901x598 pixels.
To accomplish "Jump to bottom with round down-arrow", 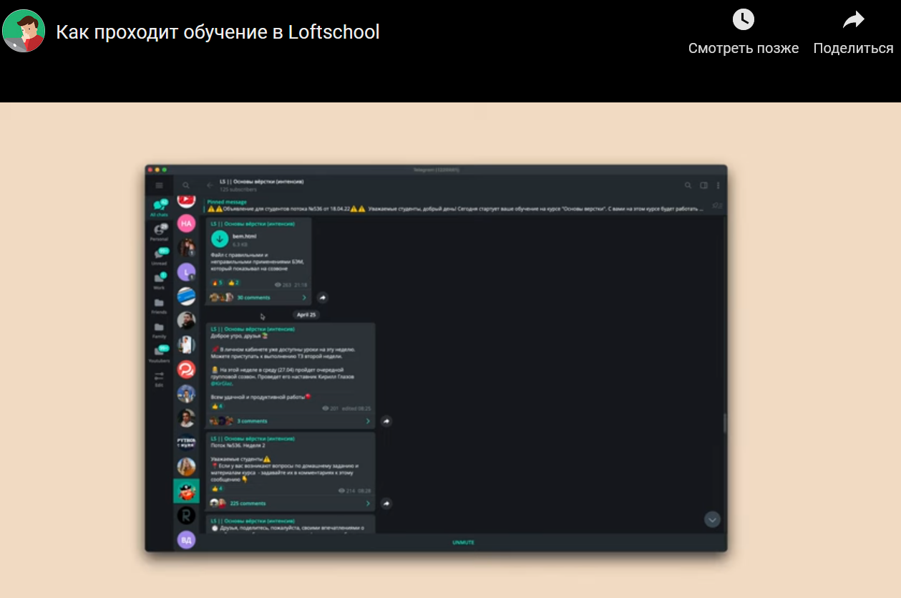I will click(712, 519).
